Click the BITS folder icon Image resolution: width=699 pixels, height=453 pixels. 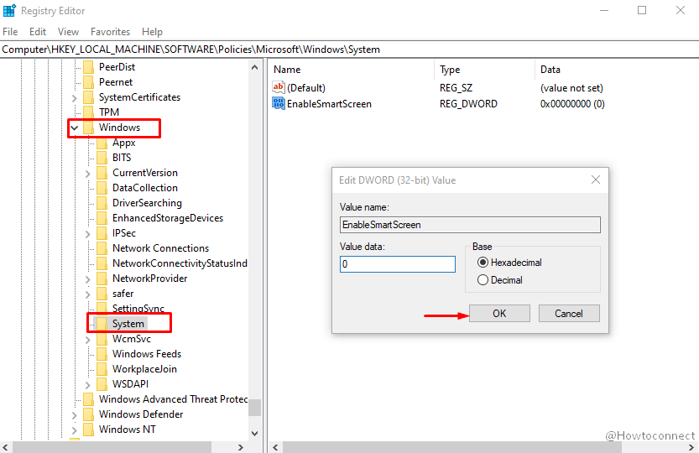coord(102,158)
